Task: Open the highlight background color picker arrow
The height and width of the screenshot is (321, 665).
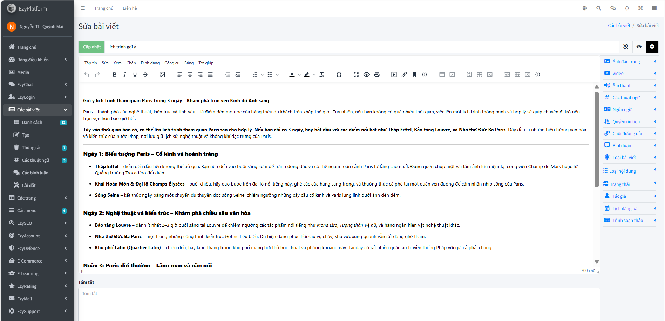Action: pos(314,75)
